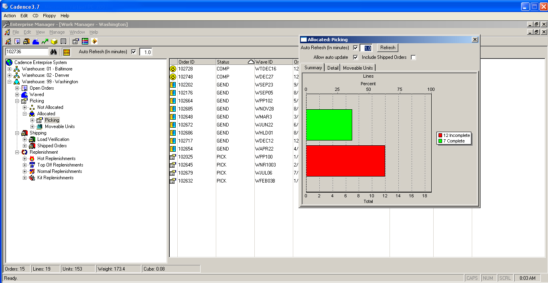Click the order ID search input field

click(26, 52)
